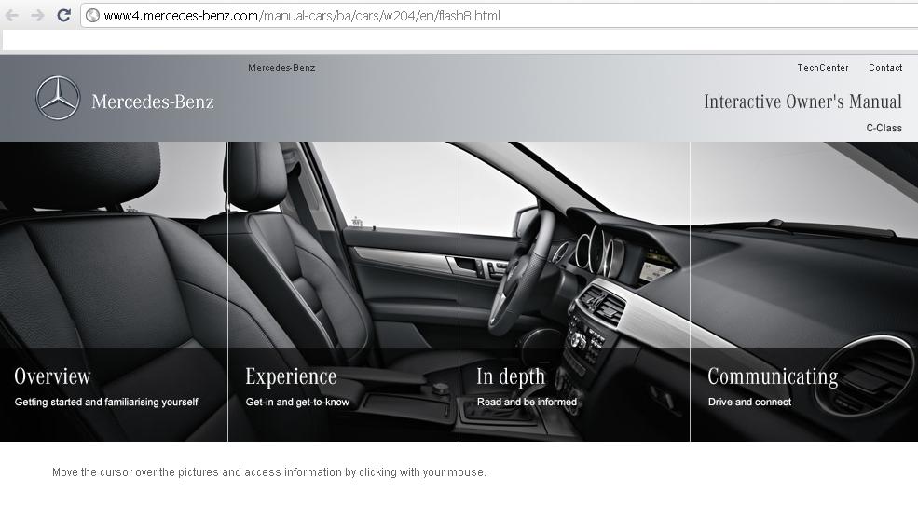Image resolution: width=918 pixels, height=519 pixels.
Task: Click the browser back arrow
Action: tap(12, 16)
